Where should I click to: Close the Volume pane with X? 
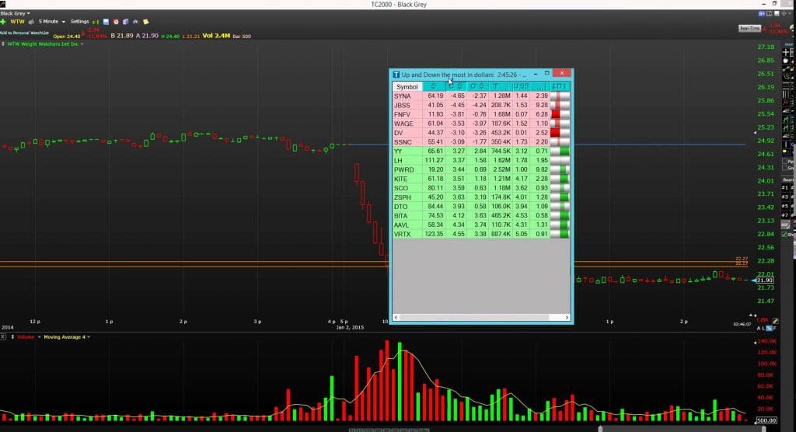(x=3, y=337)
